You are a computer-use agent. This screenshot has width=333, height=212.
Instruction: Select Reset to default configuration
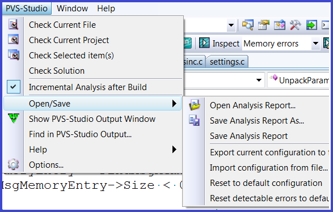pyautogui.click(x=266, y=183)
